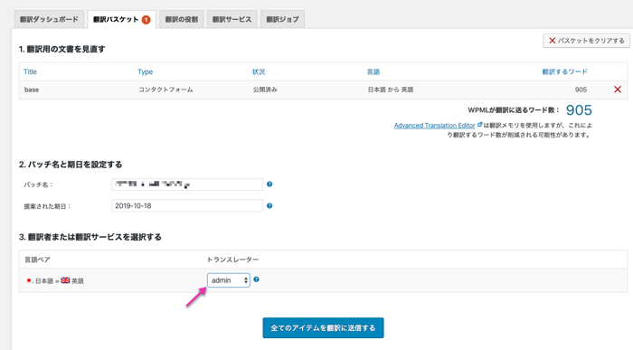633x350 pixels.
Task: Open the admin translator dropdown
Action: pos(229,280)
